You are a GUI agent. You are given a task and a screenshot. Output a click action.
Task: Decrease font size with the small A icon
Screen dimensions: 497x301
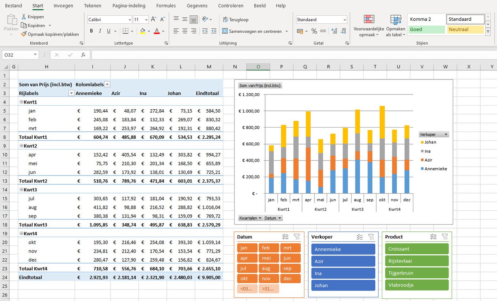(x=162, y=19)
